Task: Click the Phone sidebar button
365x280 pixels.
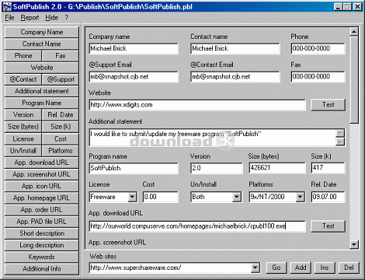Action: point(23,56)
